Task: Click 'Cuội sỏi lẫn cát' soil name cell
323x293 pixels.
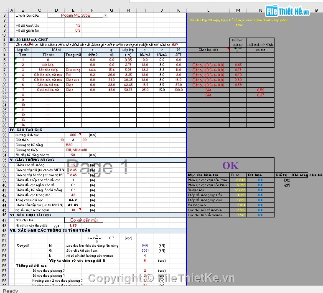Action: pos(48,90)
